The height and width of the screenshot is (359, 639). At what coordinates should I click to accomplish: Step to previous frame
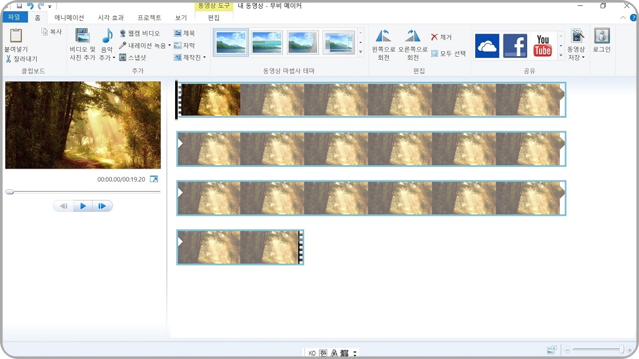[x=63, y=206]
